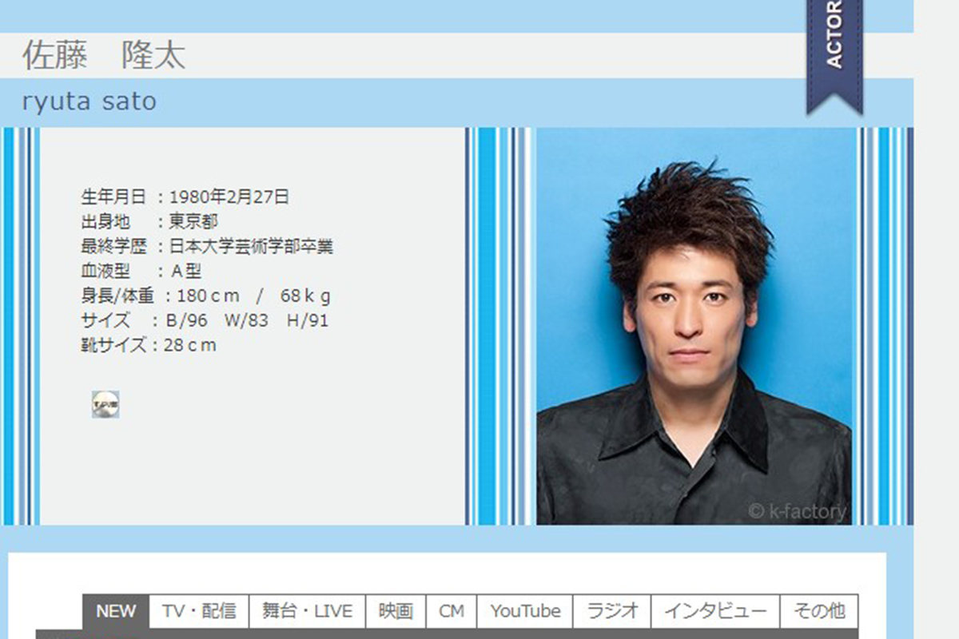Switch to the TV・配信 tab

click(x=199, y=612)
